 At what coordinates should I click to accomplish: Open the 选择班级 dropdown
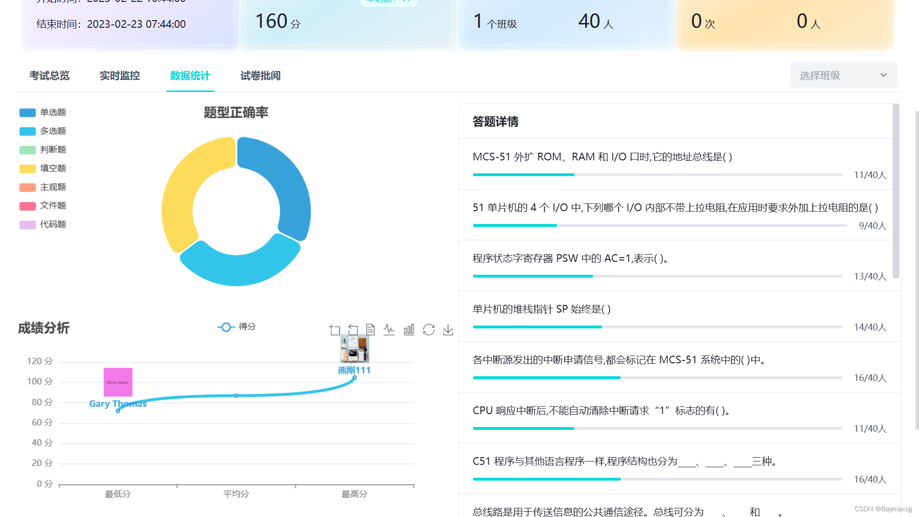point(844,75)
